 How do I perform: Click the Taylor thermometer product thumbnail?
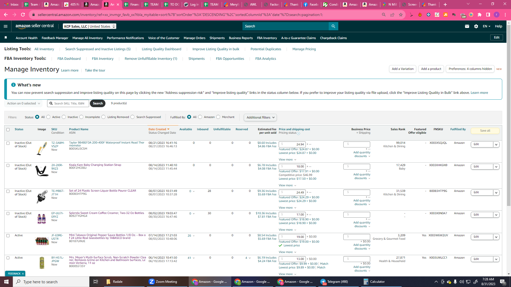click(x=42, y=149)
